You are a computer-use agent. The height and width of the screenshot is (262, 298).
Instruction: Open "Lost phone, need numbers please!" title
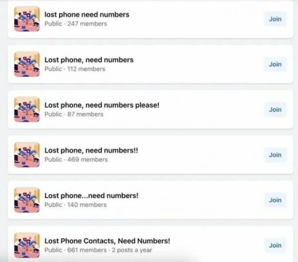click(102, 105)
